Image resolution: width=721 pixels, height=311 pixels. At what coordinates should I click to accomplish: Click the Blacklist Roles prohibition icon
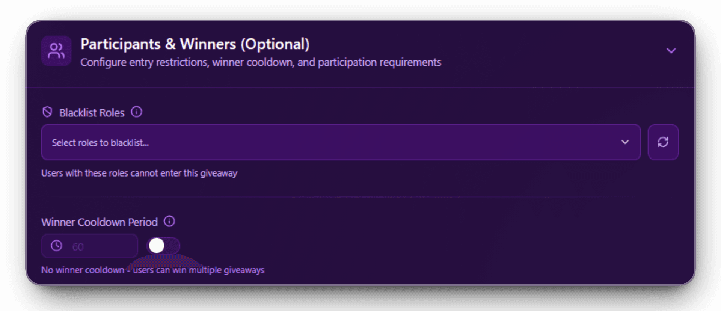pyautogui.click(x=47, y=112)
